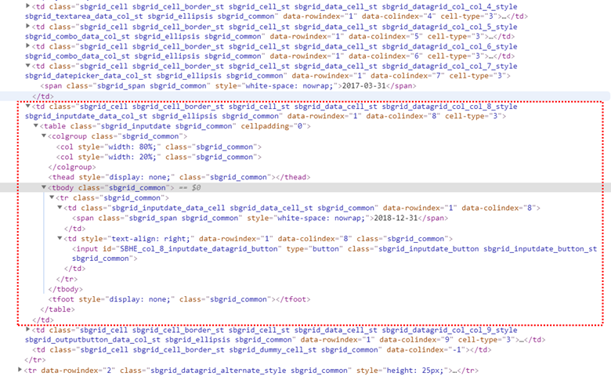Screen dimensions: 611x376
Task: Select the col width 80% line
Action: [158, 147]
